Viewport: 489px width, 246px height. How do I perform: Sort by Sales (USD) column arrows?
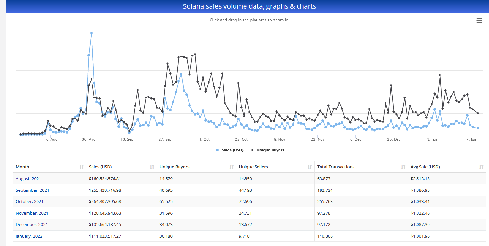(x=152, y=167)
